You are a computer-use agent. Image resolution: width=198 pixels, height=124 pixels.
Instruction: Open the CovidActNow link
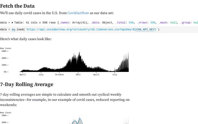click(78, 13)
